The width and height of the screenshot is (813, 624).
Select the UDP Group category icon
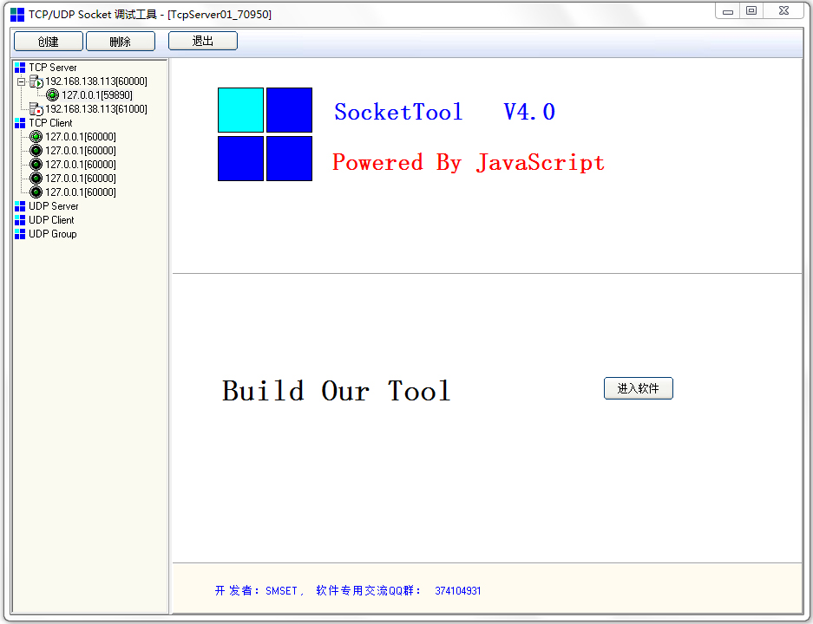click(19, 233)
